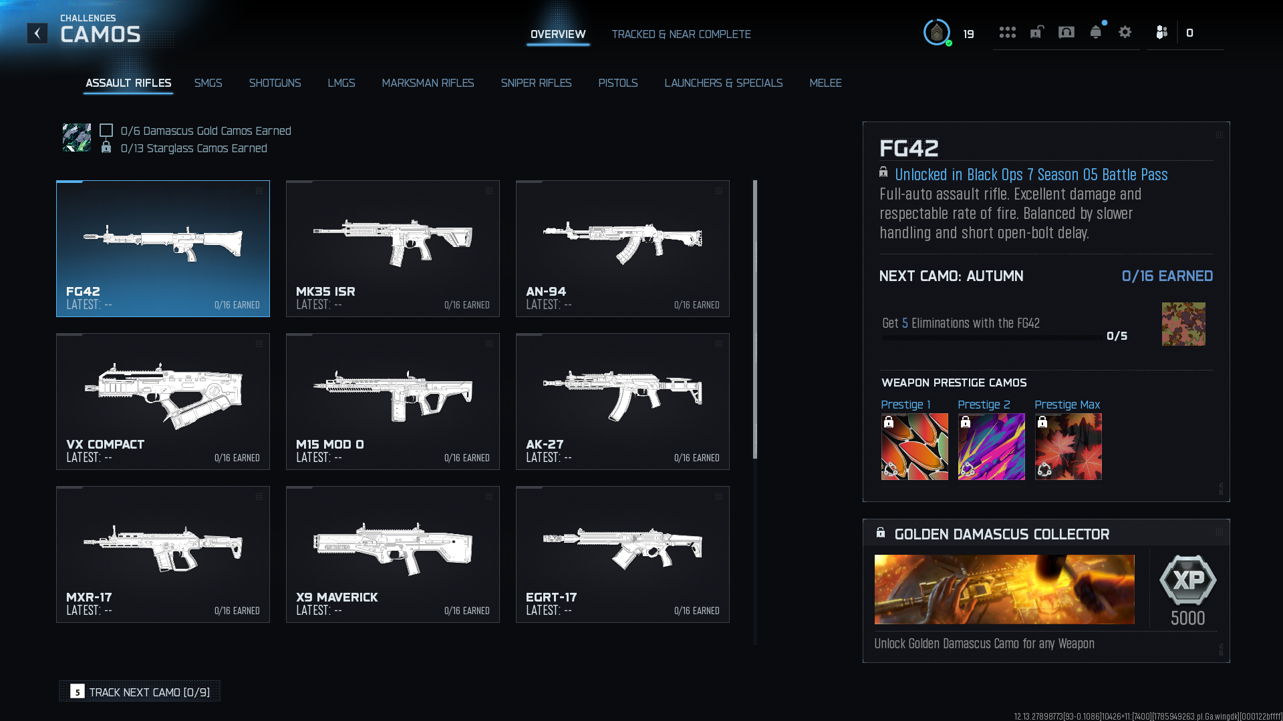The height and width of the screenshot is (721, 1283).
Task: Open the social party icon
Action: tap(1162, 32)
